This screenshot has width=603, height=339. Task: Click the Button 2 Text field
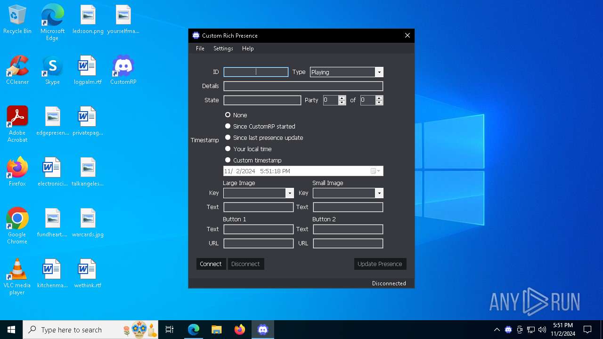coord(348,229)
